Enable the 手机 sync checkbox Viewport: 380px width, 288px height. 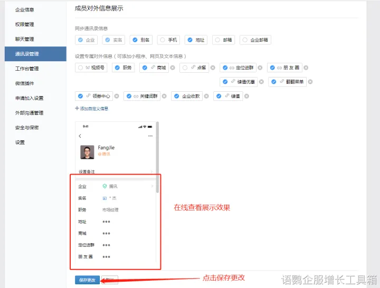pyautogui.click(x=163, y=40)
